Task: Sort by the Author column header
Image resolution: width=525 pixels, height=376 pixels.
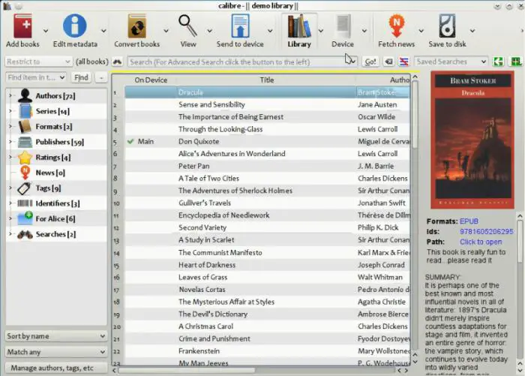Action: click(383, 80)
